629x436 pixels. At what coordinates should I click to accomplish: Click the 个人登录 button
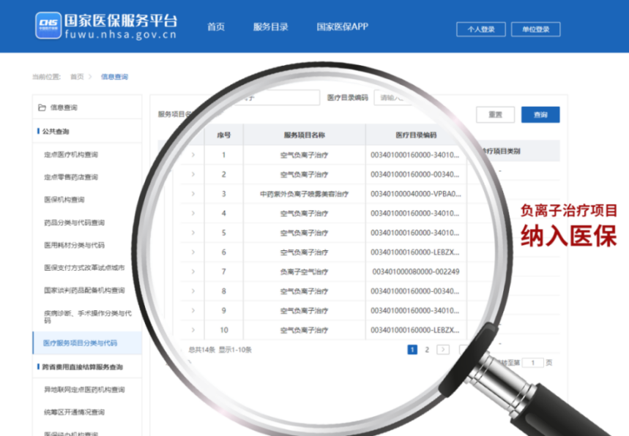coord(480,29)
